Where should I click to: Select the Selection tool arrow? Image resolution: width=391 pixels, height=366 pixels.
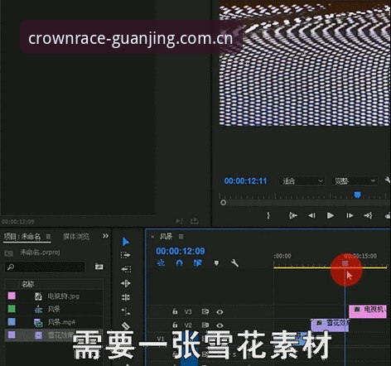tap(126, 242)
